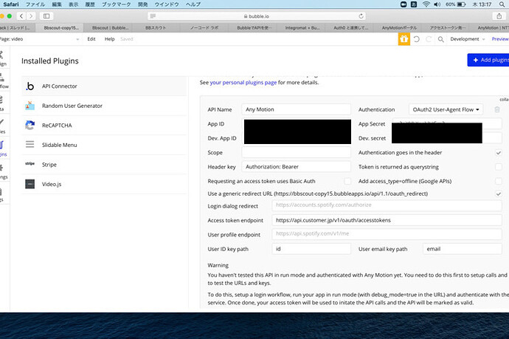Click the Header key field
This screenshot has width=509, height=339.
[x=296, y=167]
